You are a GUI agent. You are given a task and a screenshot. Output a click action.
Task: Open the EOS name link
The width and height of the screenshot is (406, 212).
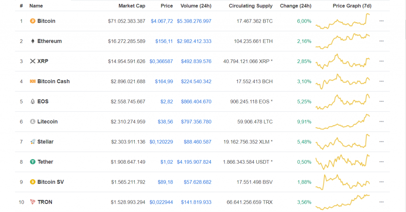[43, 101]
